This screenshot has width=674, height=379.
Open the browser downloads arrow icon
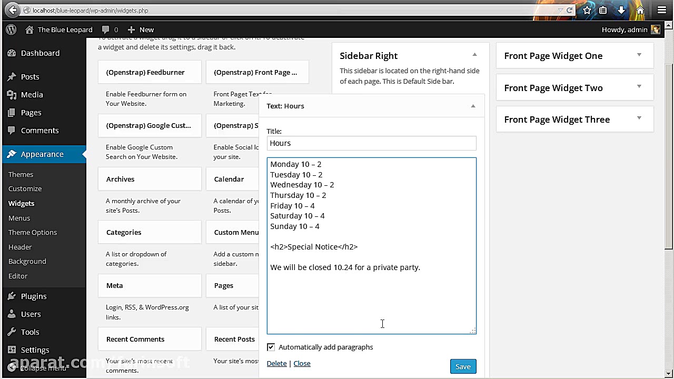point(621,10)
